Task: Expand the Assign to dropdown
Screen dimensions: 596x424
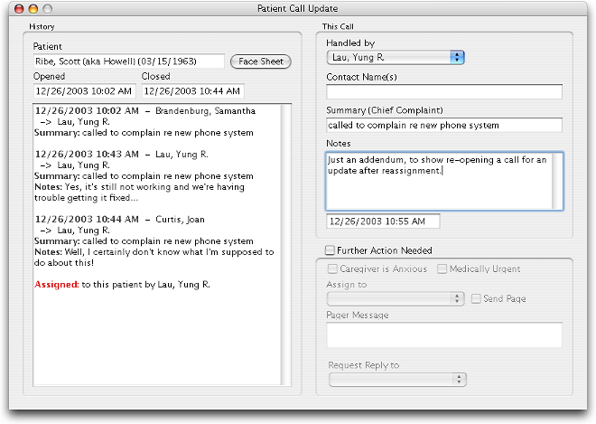Action: click(x=396, y=298)
